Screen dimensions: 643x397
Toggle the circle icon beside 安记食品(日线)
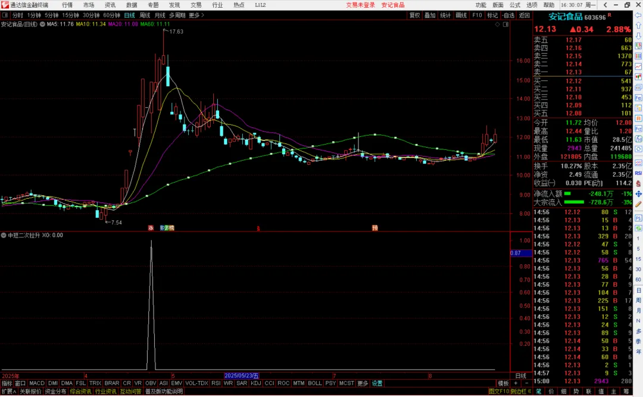click(x=42, y=24)
